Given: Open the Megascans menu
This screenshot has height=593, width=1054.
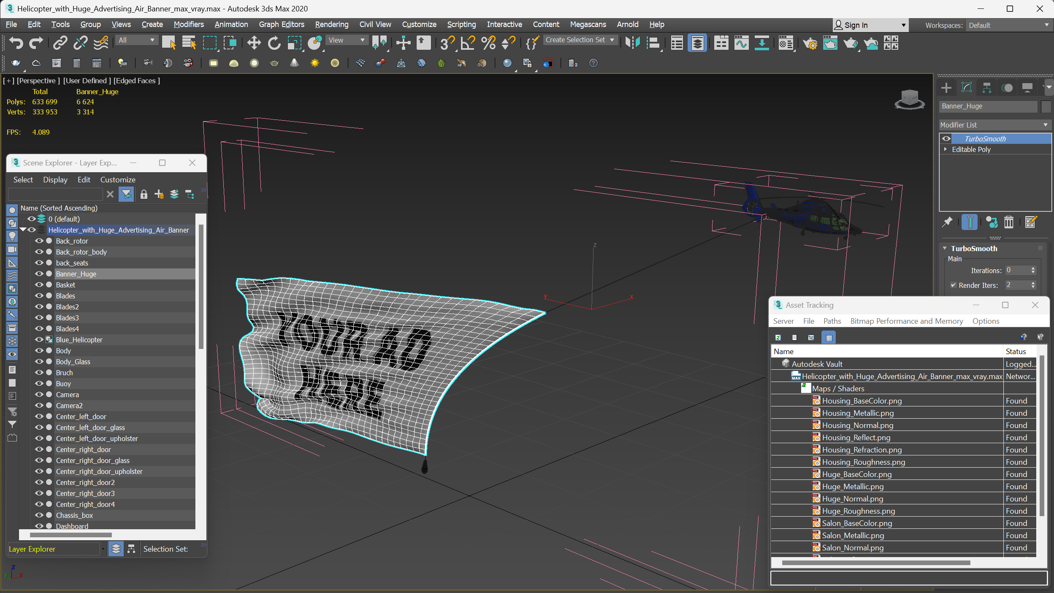Looking at the screenshot, I should pos(588,24).
